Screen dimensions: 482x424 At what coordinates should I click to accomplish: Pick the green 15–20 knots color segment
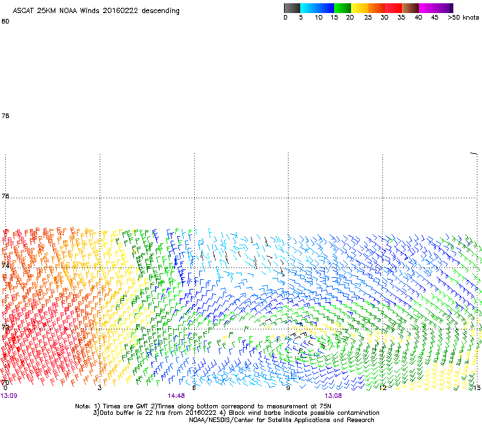pos(343,8)
